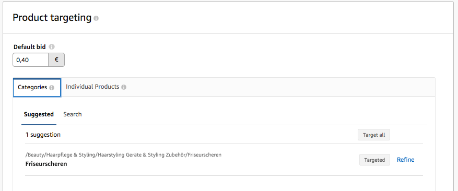Click info icon next to Default bid
The image size is (458, 191).
[52, 47]
